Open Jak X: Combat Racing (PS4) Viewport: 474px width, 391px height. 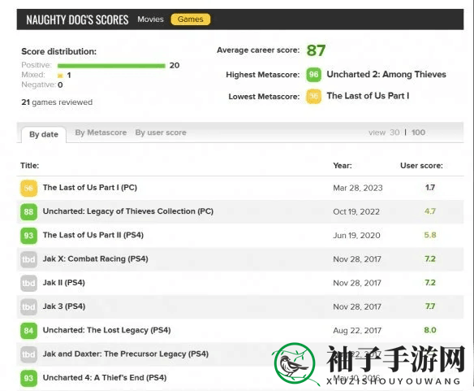point(96,259)
